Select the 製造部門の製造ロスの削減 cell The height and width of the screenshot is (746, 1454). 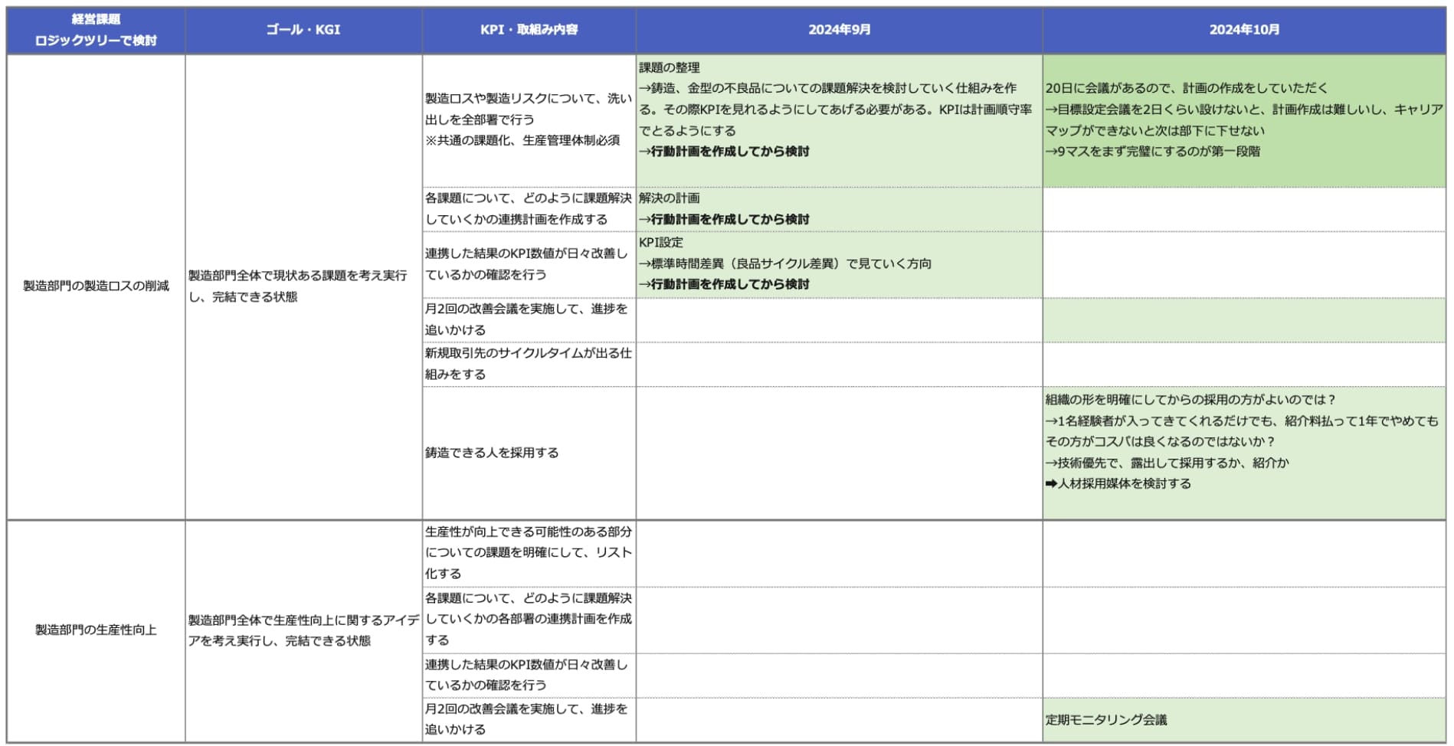[x=96, y=286]
